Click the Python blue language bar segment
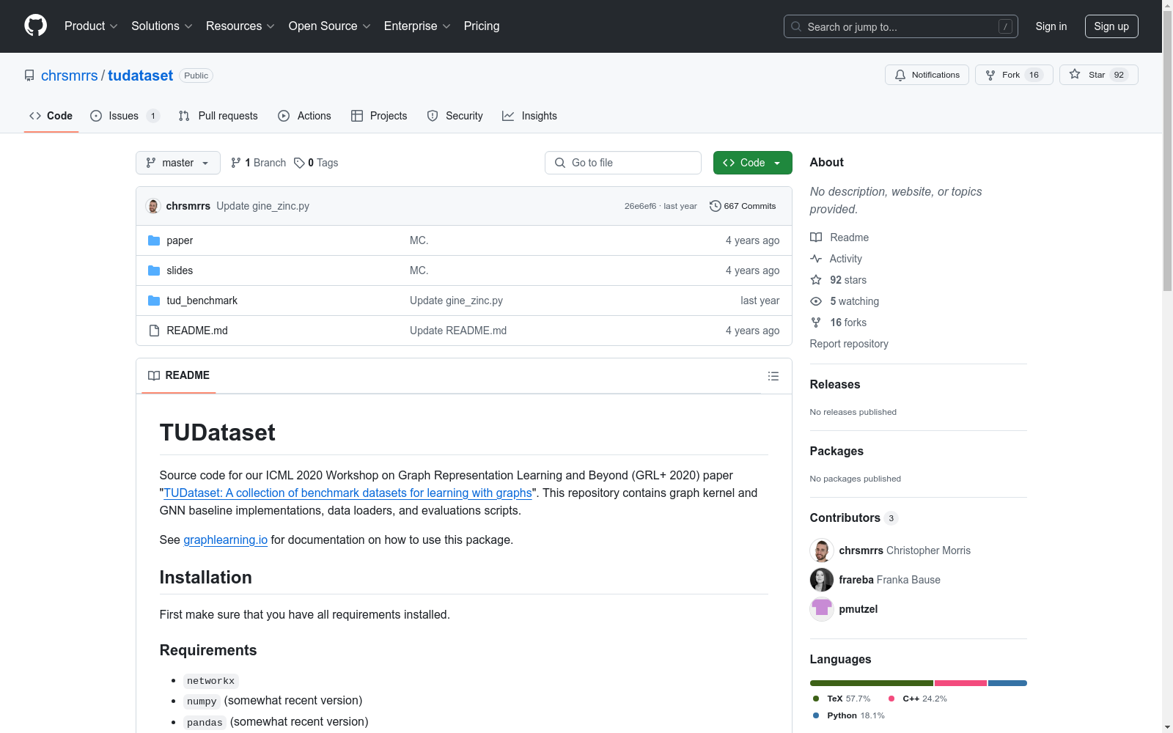 coord(1007,683)
